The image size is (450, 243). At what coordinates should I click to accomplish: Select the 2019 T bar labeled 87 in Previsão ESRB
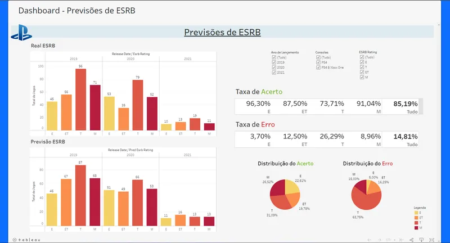tap(80, 195)
